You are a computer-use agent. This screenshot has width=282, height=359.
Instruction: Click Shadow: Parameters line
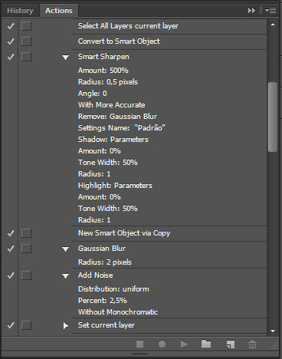click(113, 140)
